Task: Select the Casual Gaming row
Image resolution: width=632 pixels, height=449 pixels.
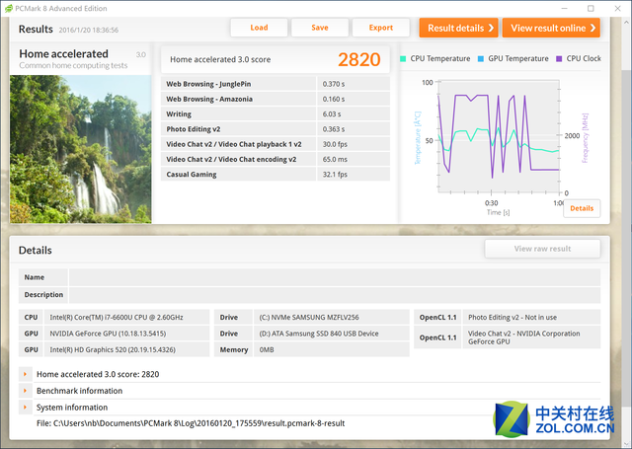Action: pos(276,175)
